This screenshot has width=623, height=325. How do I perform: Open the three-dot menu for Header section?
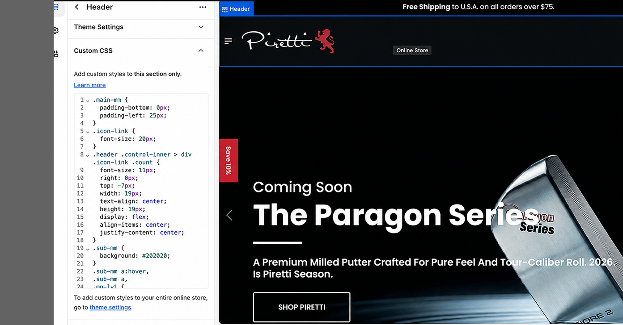click(x=203, y=7)
